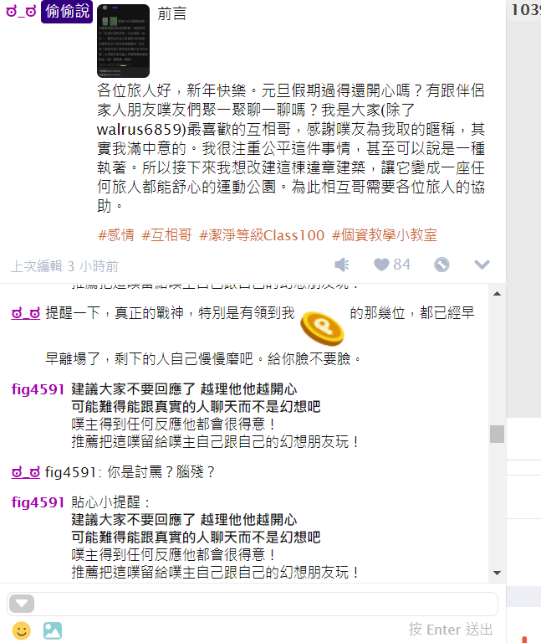Click the replies scrollbar down arrow
This screenshot has height=643, width=541.
click(497, 573)
